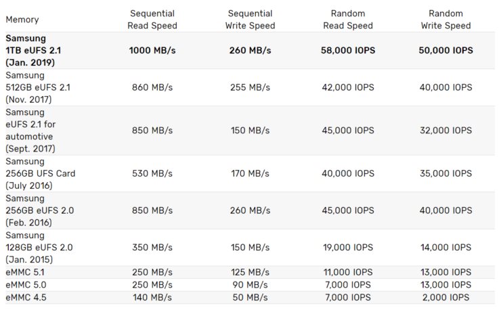Click the 530 MB/s cell

click(x=152, y=173)
